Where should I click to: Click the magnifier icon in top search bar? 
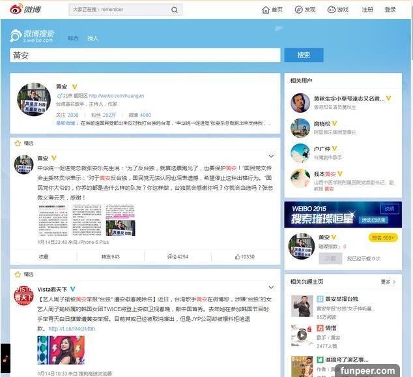[x=174, y=10]
